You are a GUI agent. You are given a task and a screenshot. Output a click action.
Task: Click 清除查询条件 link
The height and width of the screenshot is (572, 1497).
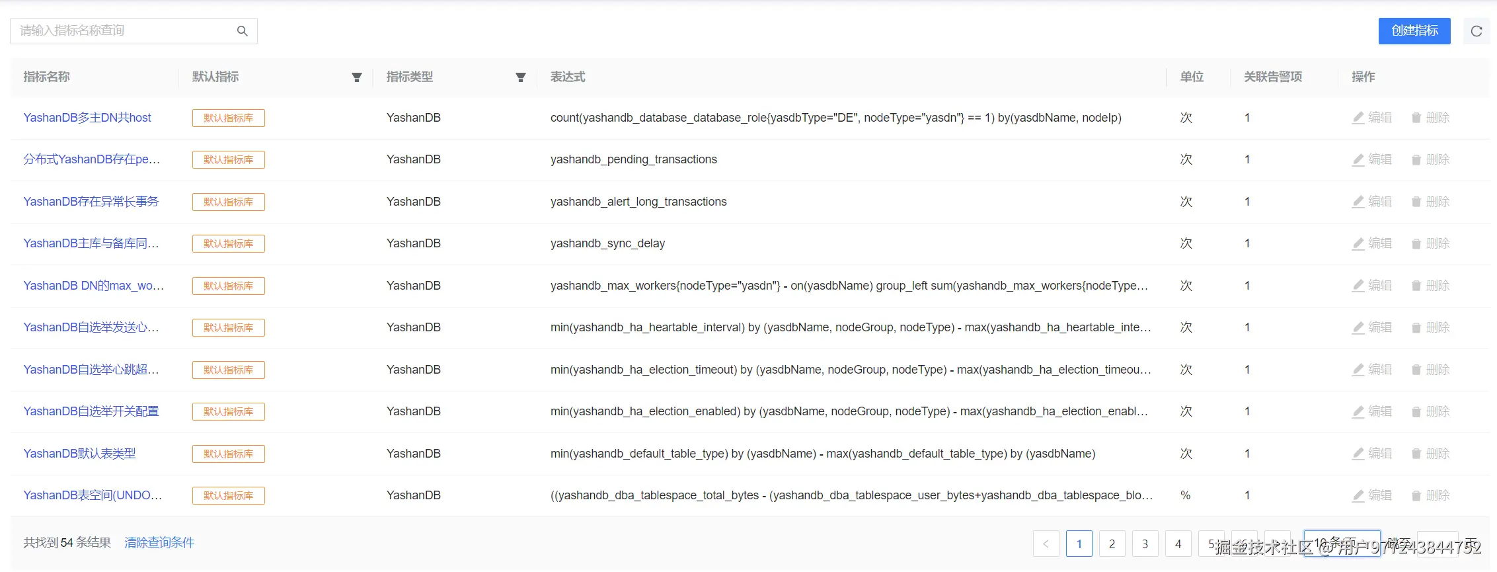coord(159,543)
